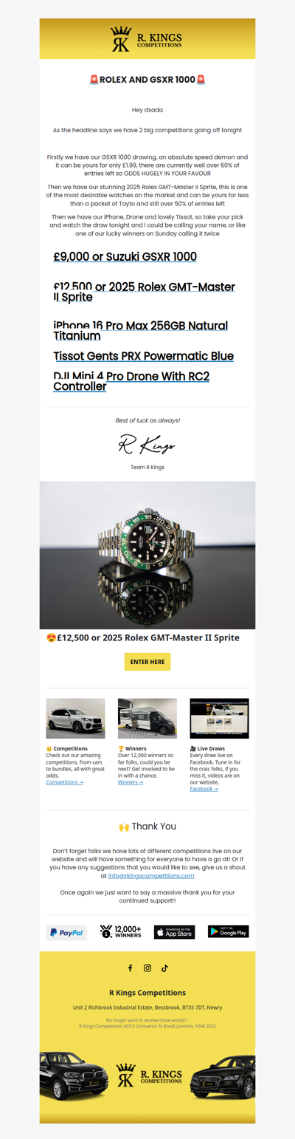Click the R. Kings Competitions header logo
This screenshot has width=295, height=1139.
147,39
